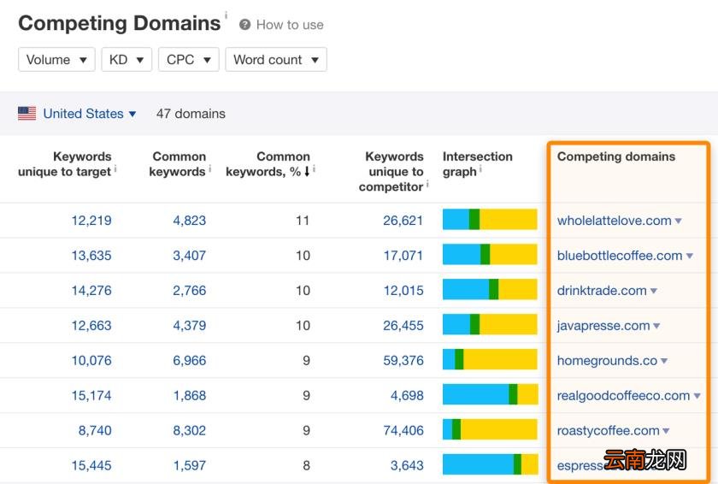Click the 1,597 common keywords value

(x=189, y=466)
